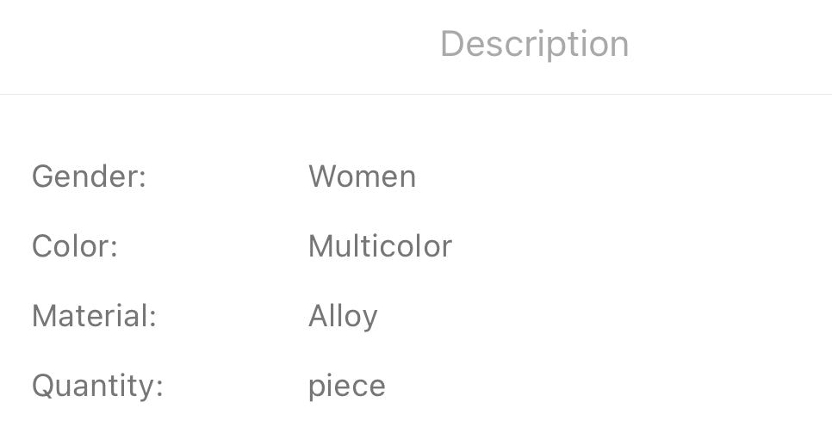Click the Women gender value
This screenshot has height=427, width=832.
coord(362,177)
